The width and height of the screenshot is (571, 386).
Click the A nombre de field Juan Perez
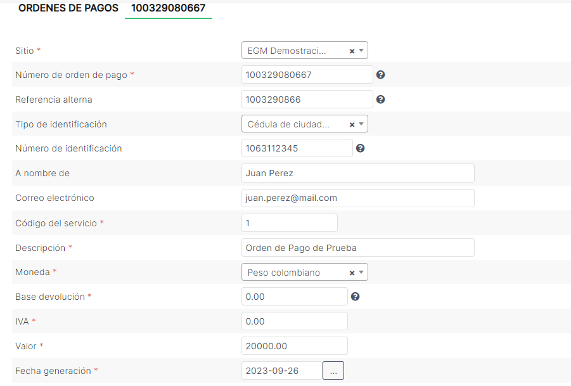pyautogui.click(x=357, y=173)
